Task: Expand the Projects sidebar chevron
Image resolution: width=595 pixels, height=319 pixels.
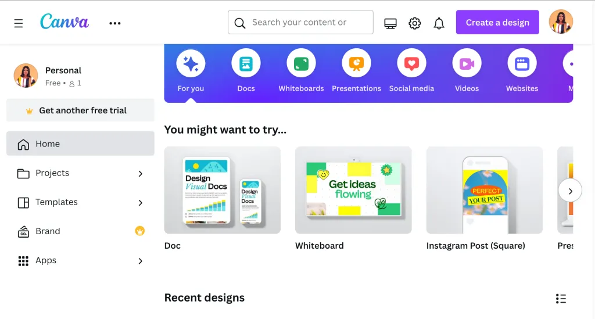Action: (141, 174)
